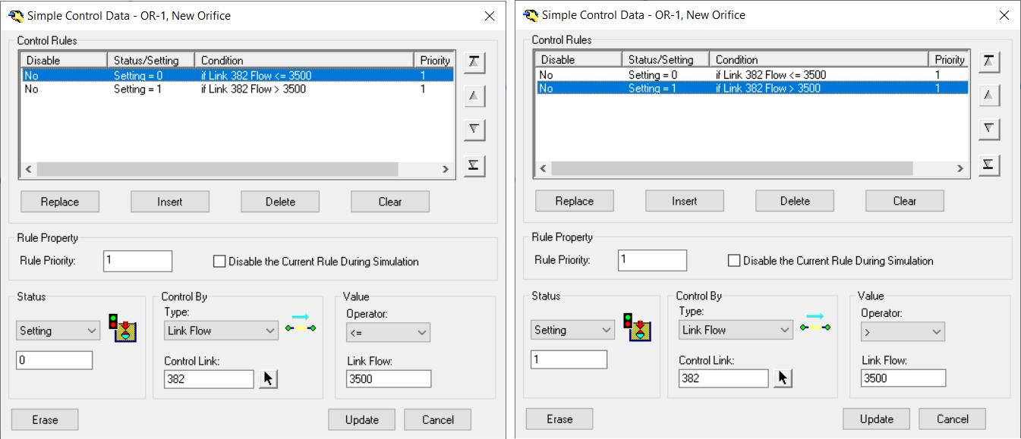The width and height of the screenshot is (1021, 439).
Task: Open the Operator dropdown
Action: [x=389, y=332]
